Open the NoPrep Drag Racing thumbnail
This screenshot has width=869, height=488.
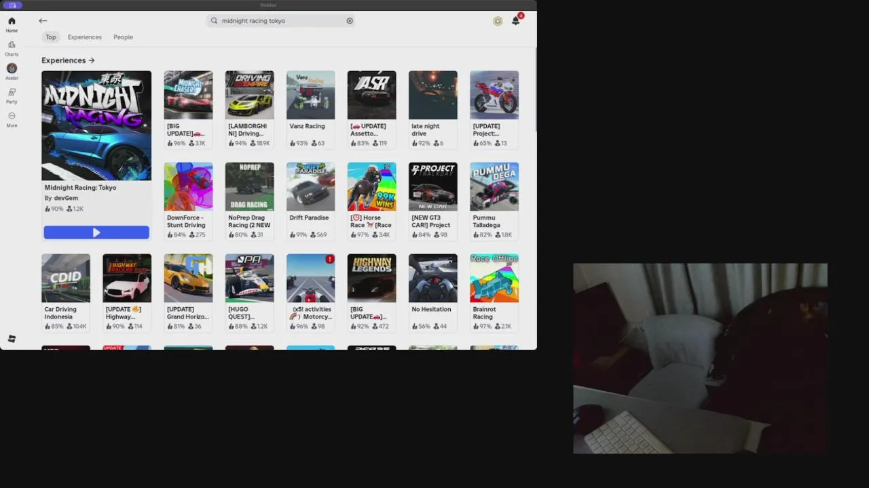click(x=250, y=186)
